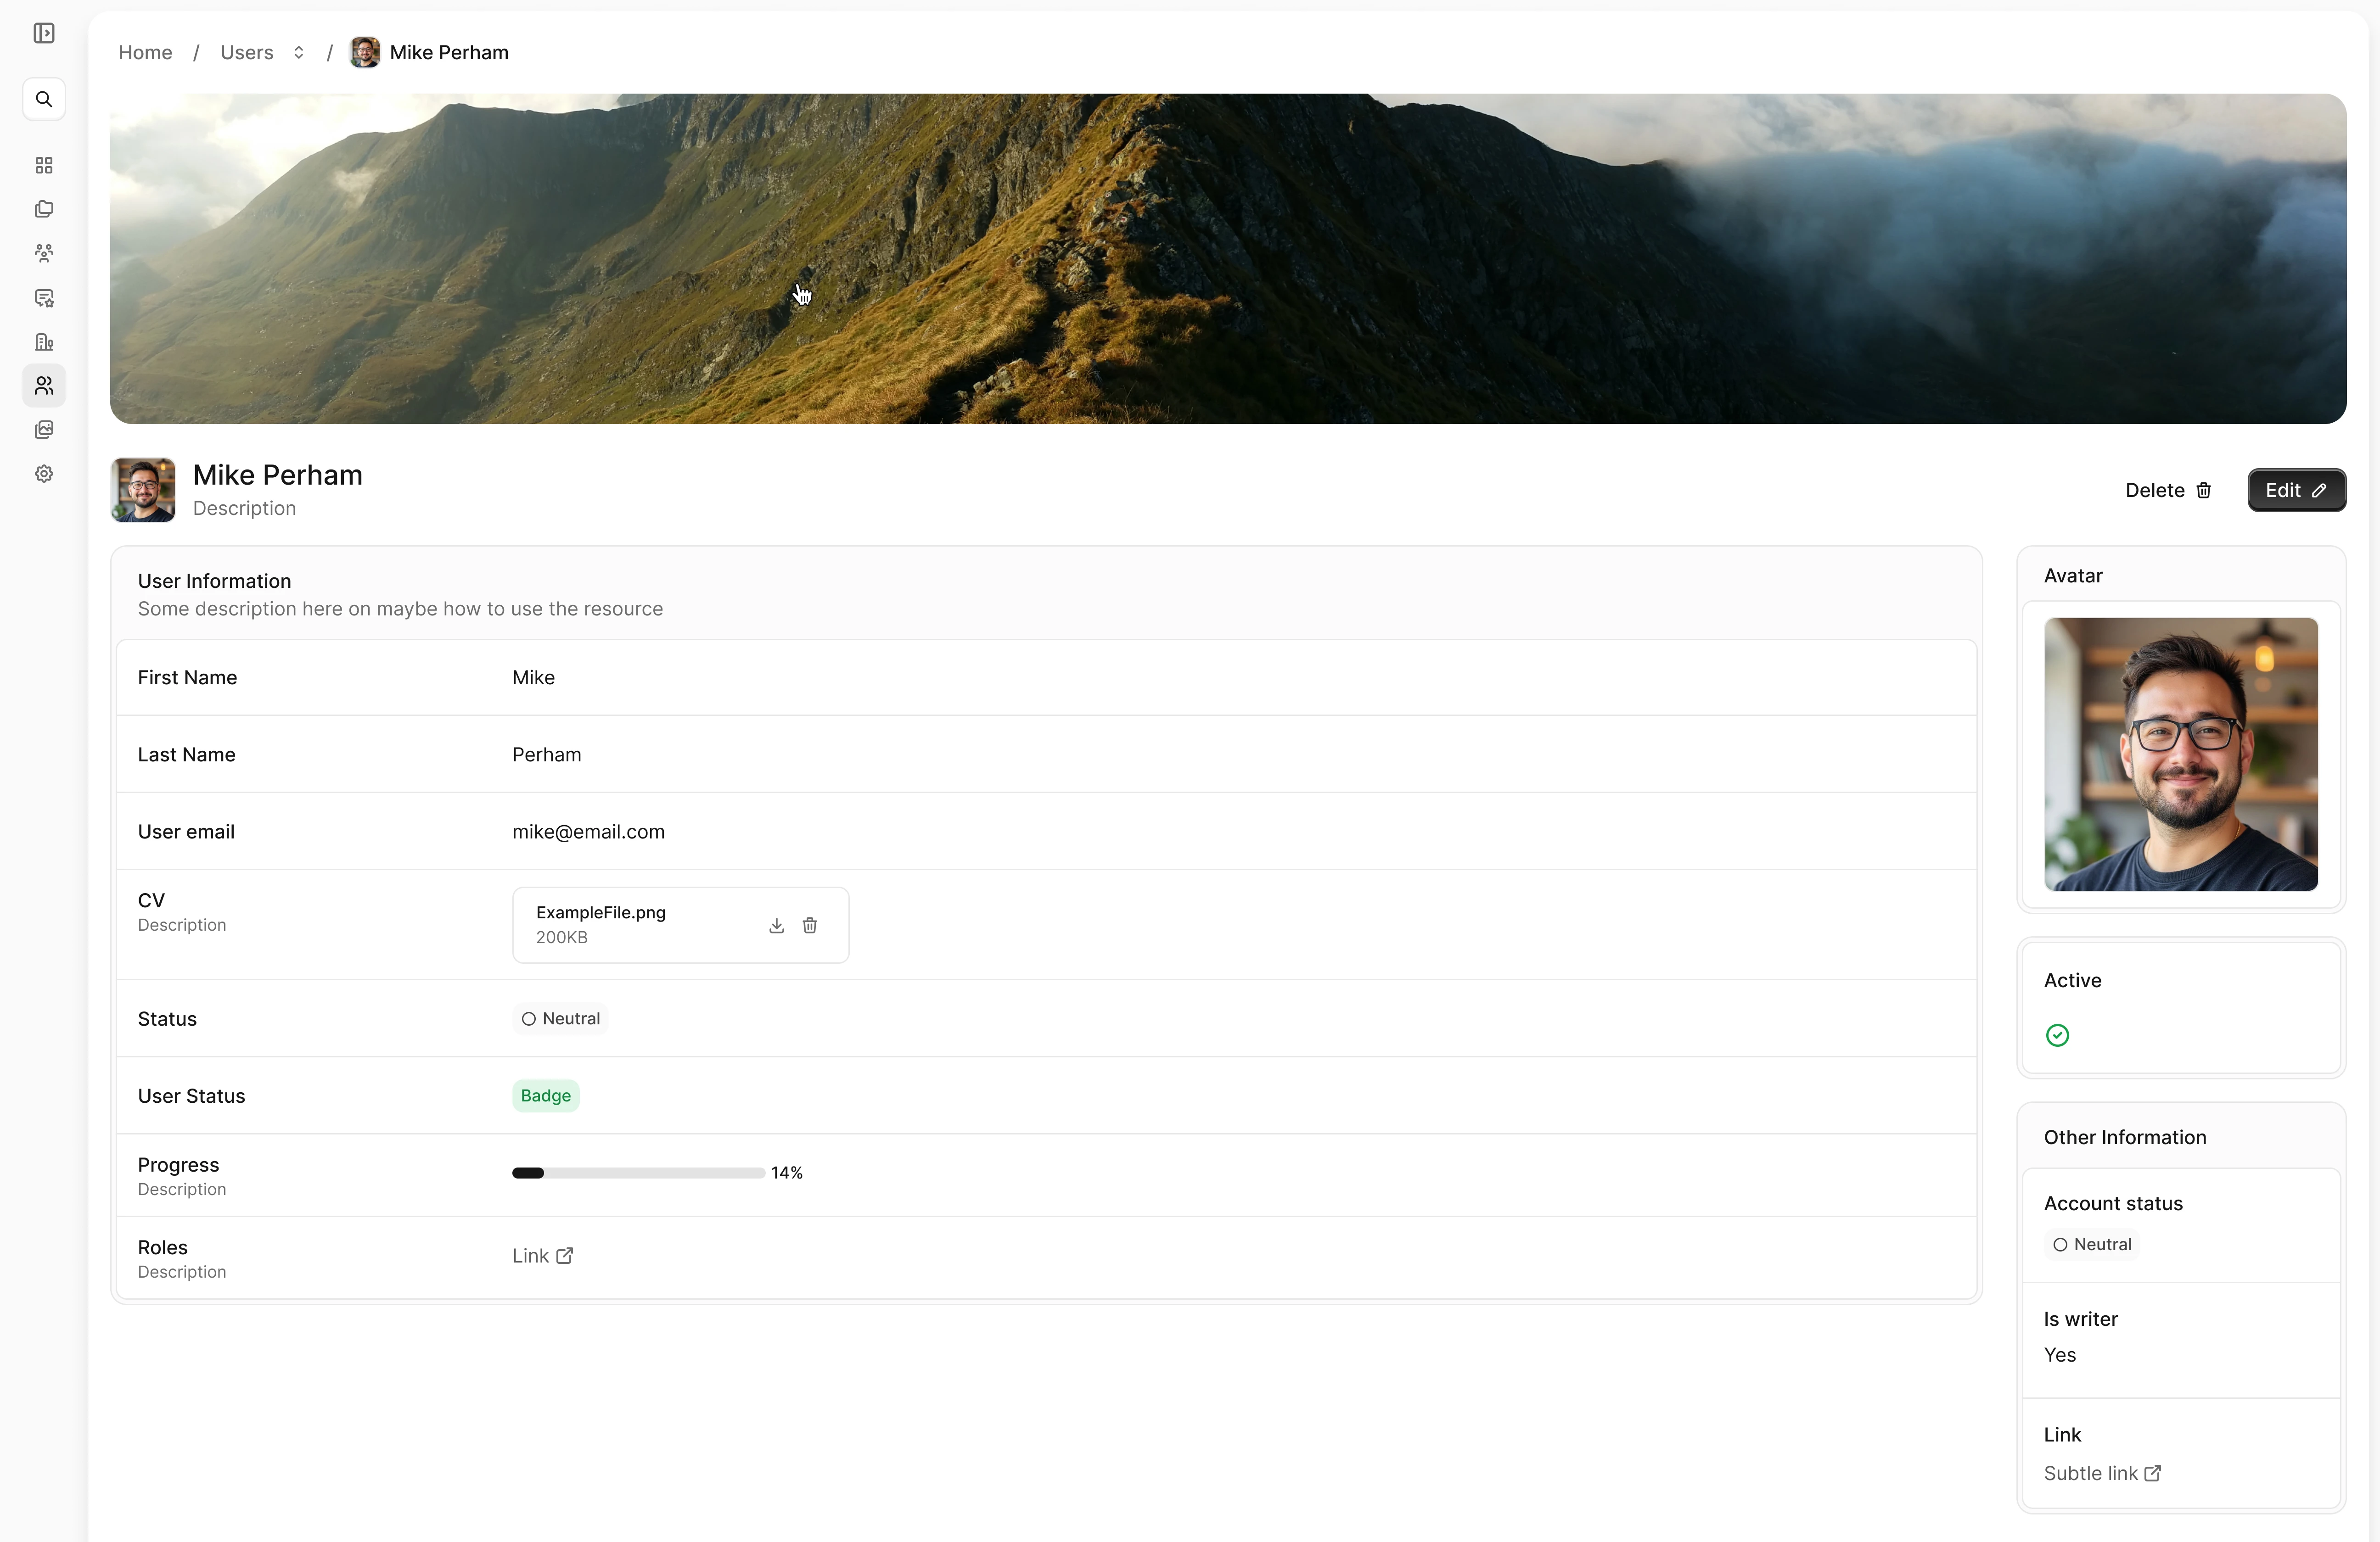Open the stacked folders icon in sidebar
2380x1542 pixels.
click(44, 209)
